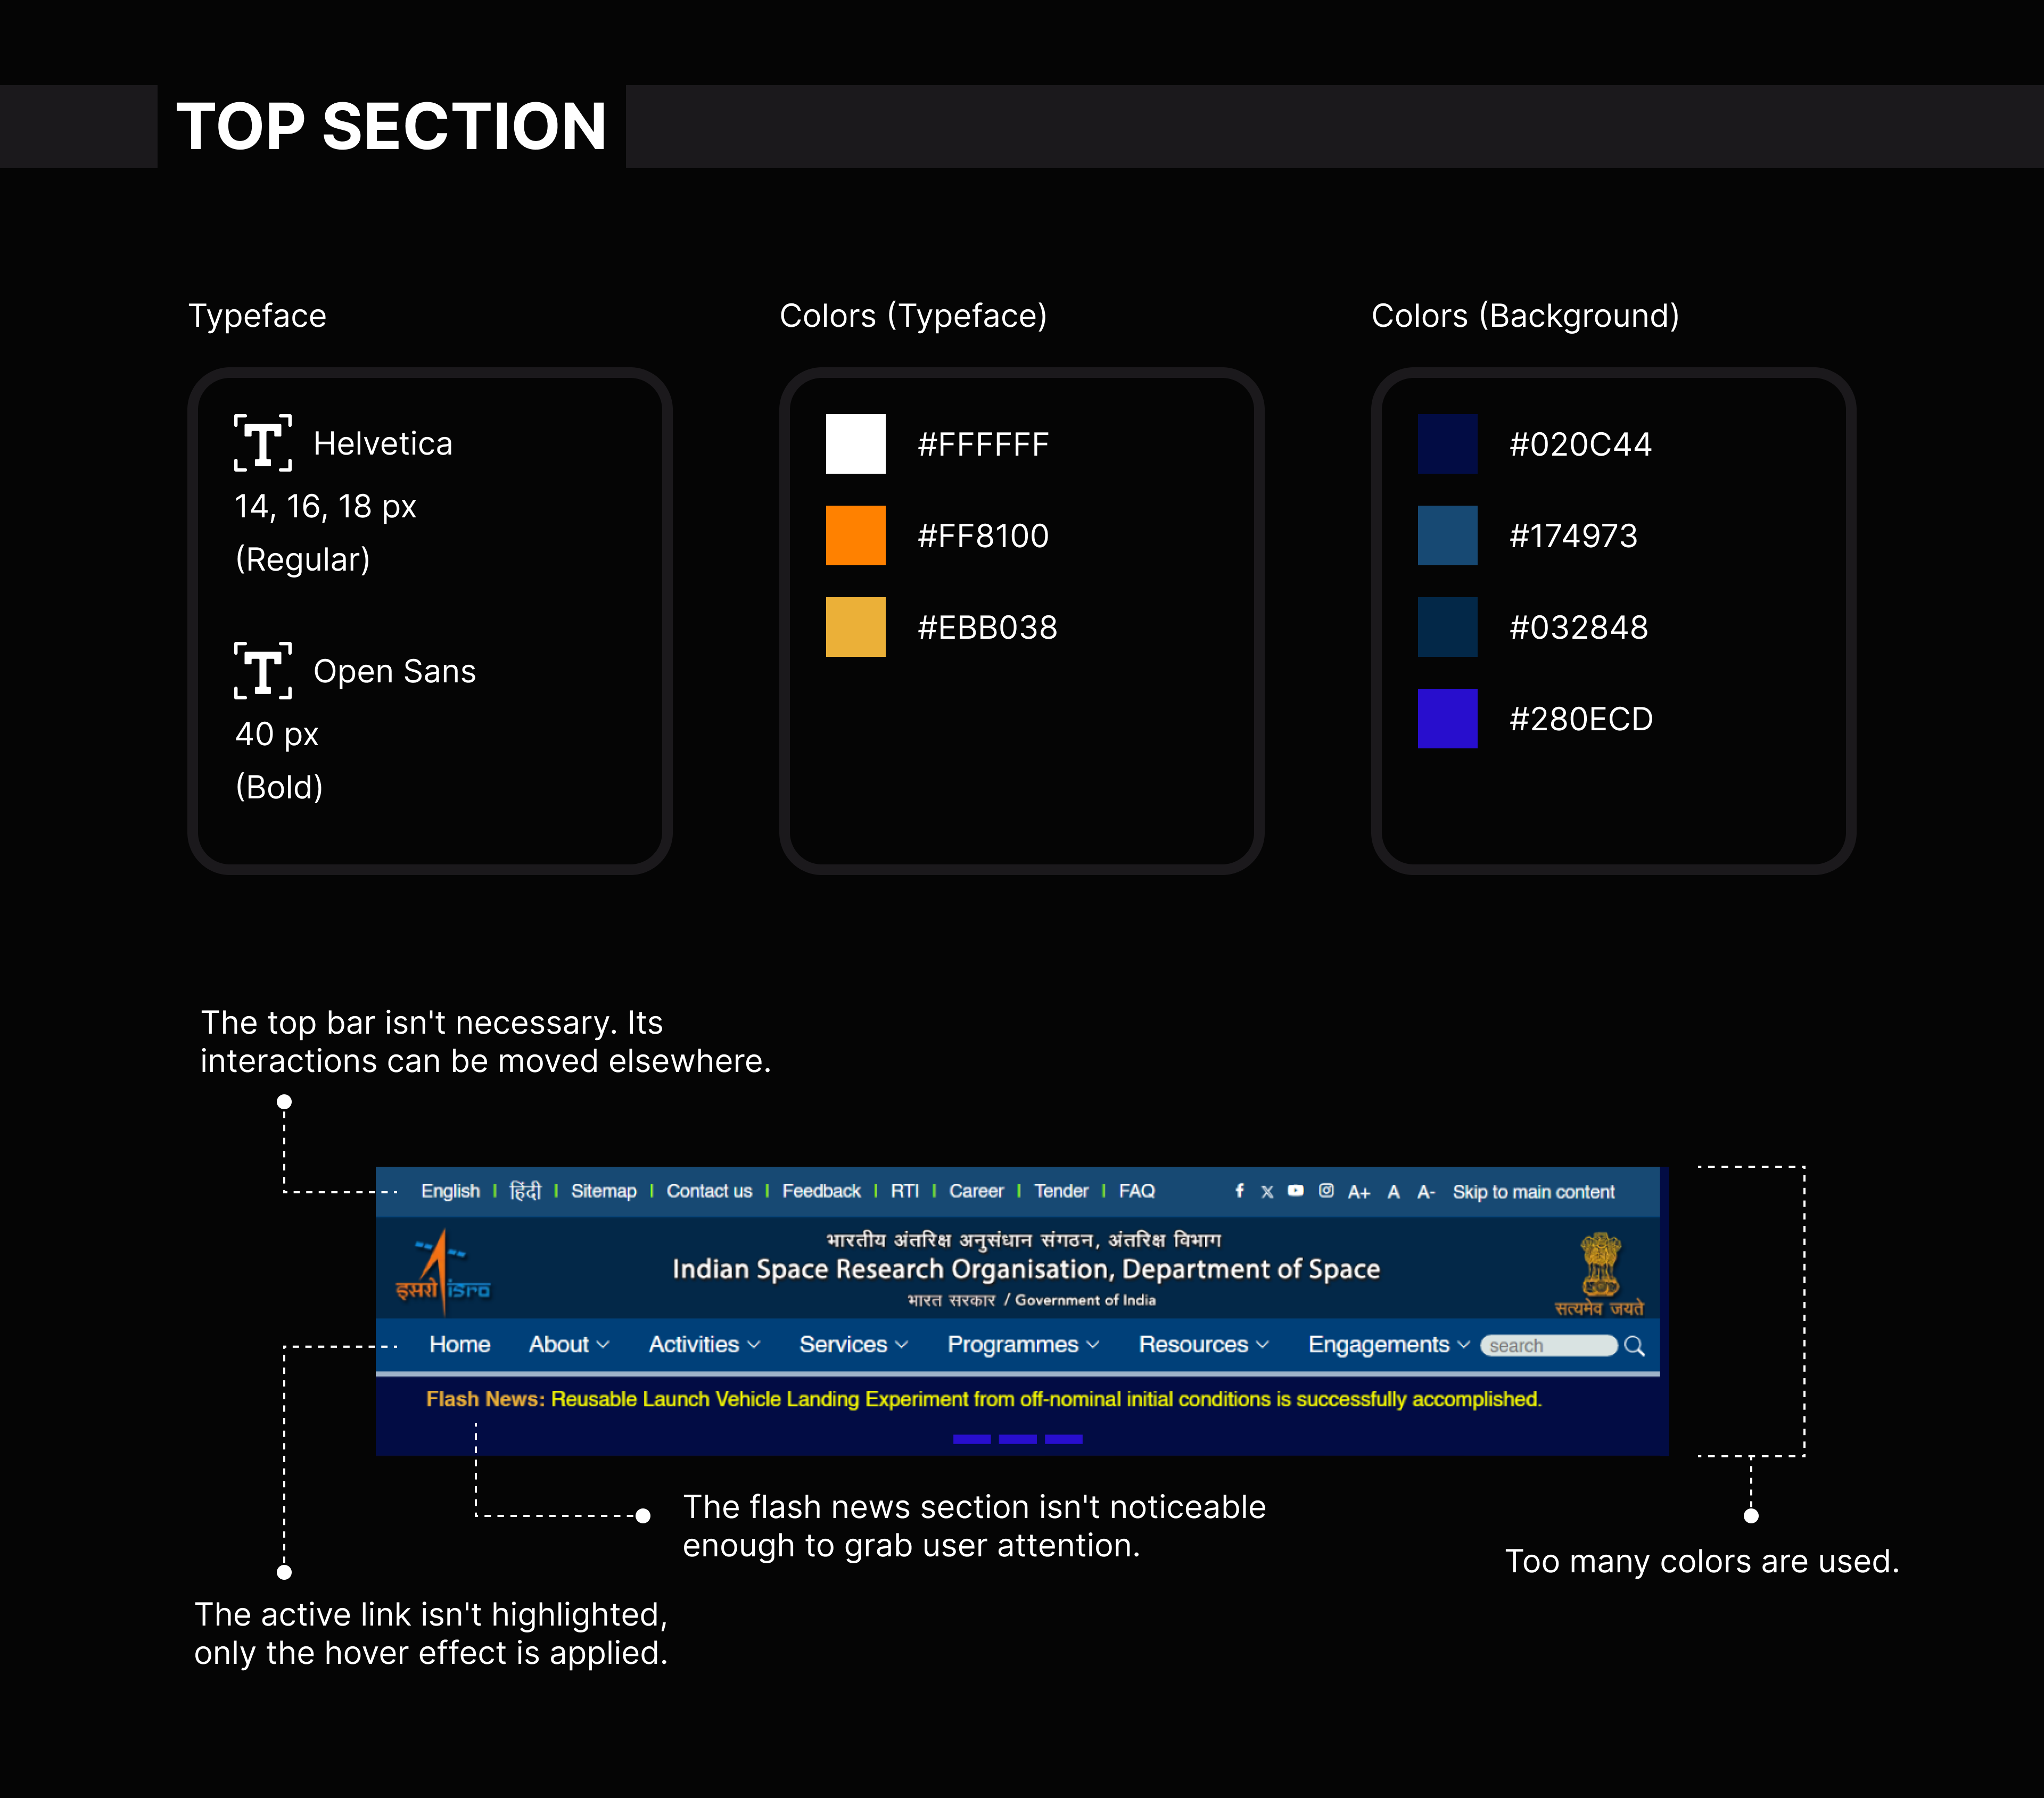Go to the Home menu item
The width and height of the screenshot is (2044, 1798).
(459, 1345)
